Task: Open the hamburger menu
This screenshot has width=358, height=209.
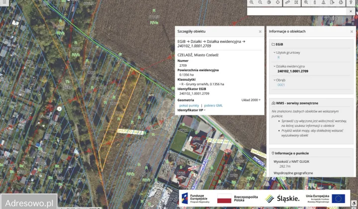Action: (x=4, y=2)
